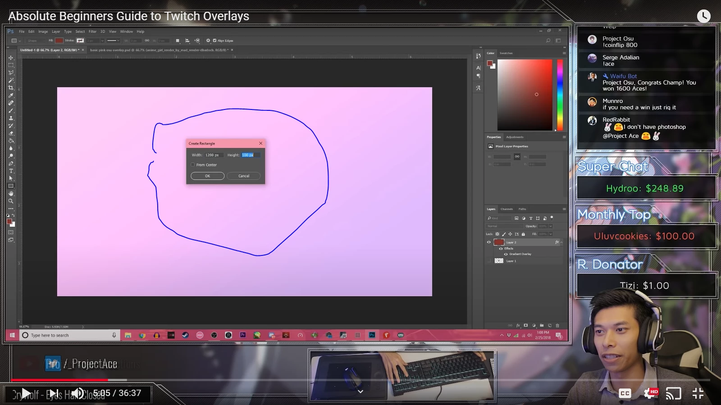
Task: Select the Eyedropper tool
Action: 11,96
